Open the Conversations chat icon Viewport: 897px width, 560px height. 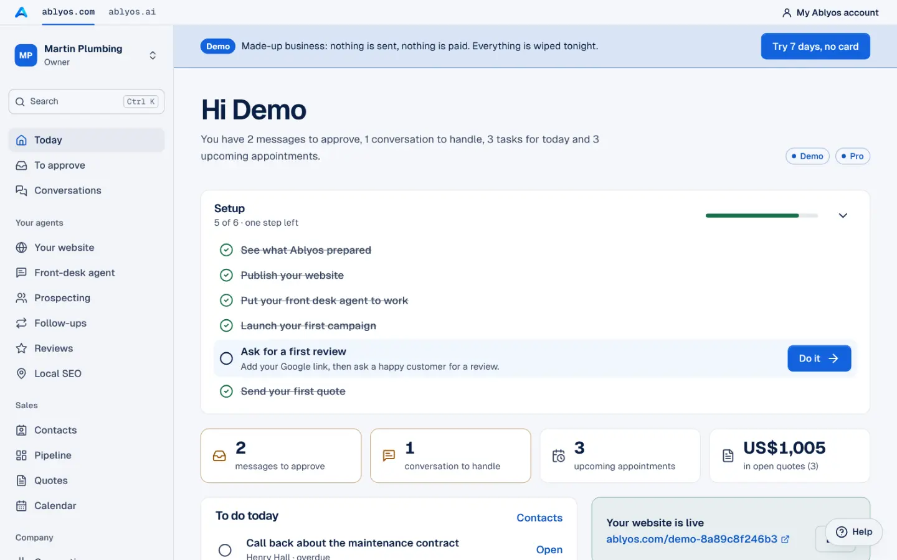pyautogui.click(x=21, y=190)
